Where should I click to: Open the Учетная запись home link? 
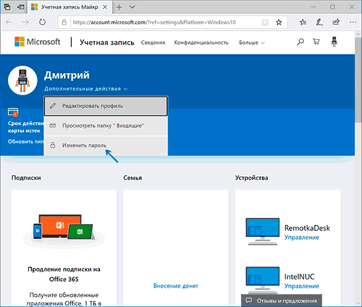tap(107, 42)
